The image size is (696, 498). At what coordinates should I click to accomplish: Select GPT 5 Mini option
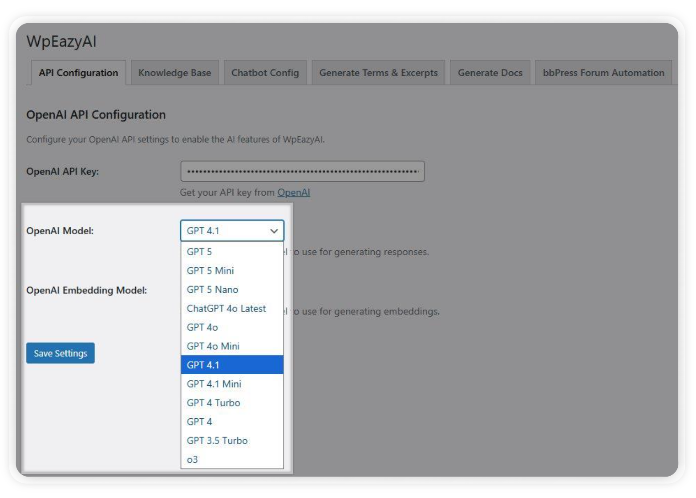coord(210,271)
